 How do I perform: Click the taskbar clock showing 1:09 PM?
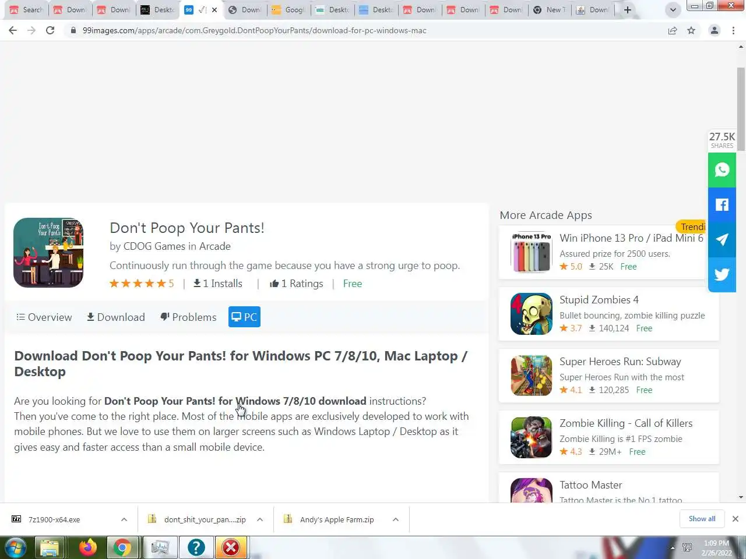(x=716, y=548)
